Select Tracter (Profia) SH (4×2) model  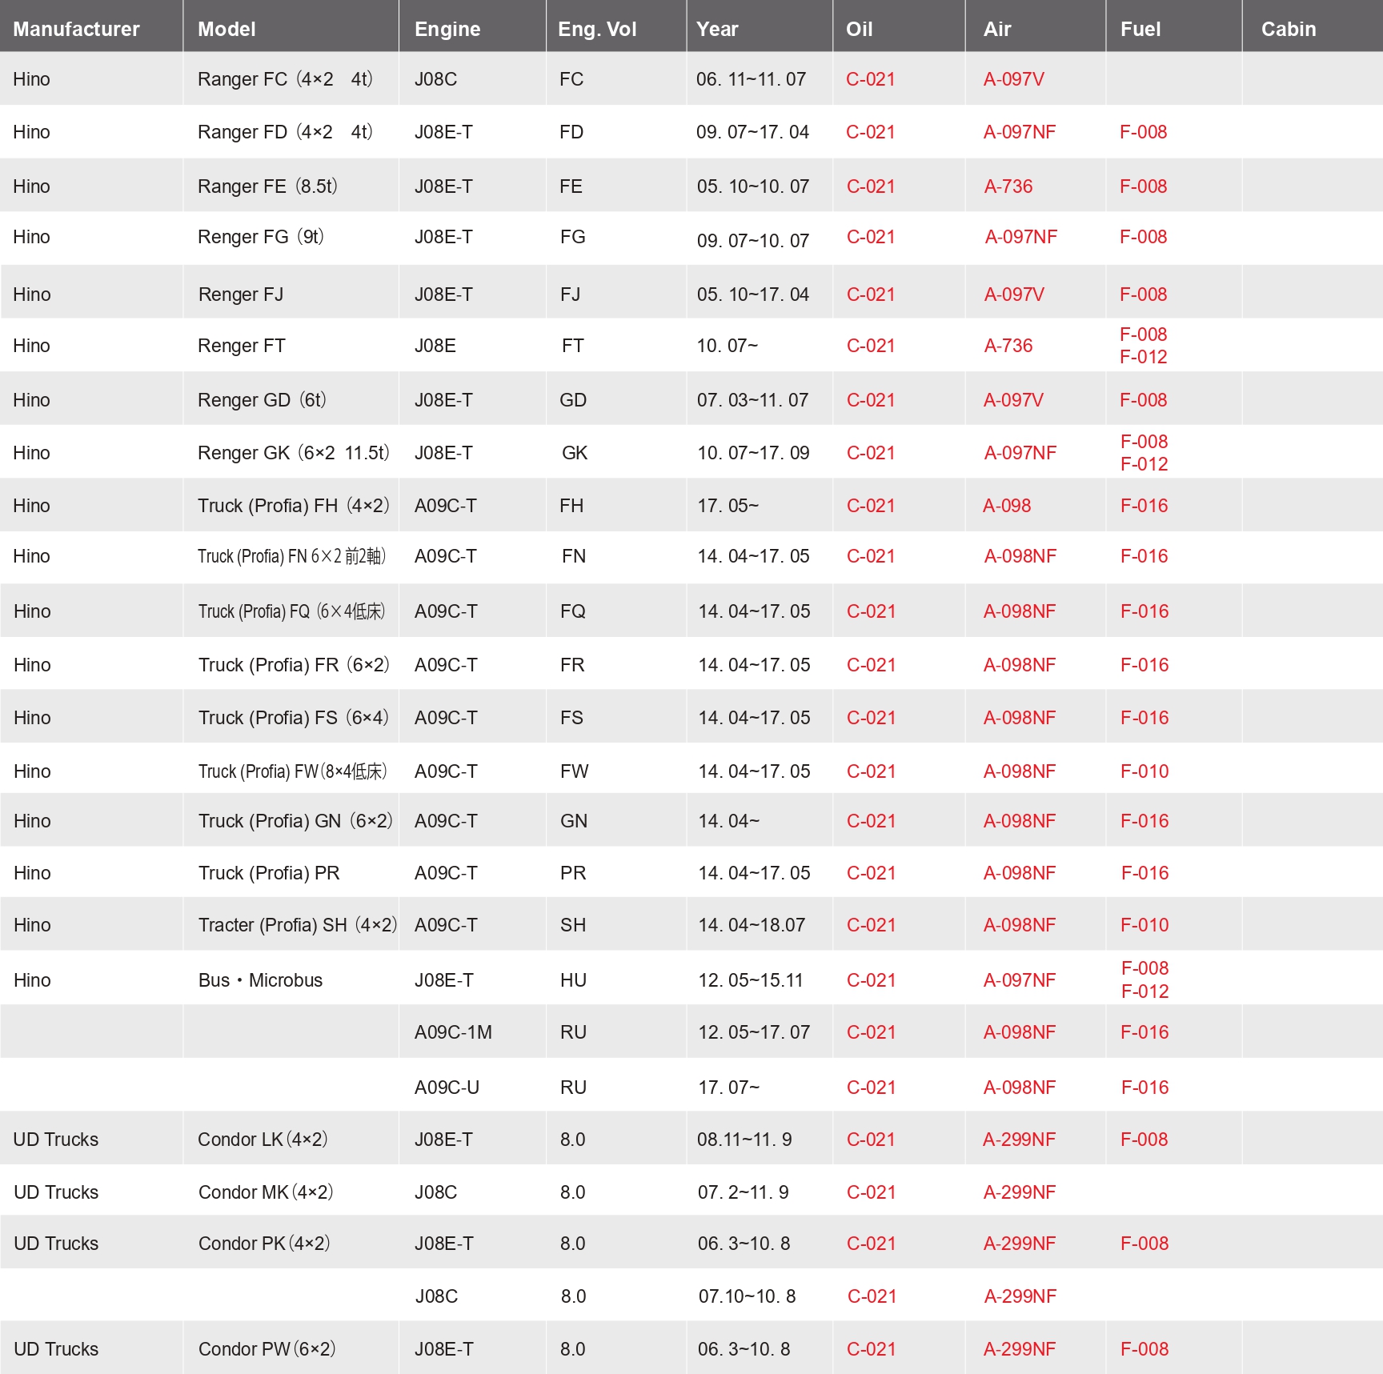(298, 925)
